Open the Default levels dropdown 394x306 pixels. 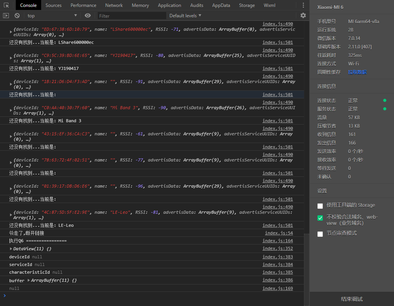tap(185, 15)
